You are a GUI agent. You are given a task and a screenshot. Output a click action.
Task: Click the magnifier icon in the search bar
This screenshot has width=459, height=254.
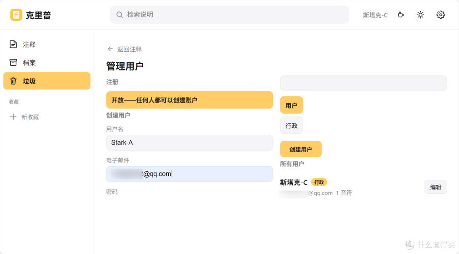119,14
